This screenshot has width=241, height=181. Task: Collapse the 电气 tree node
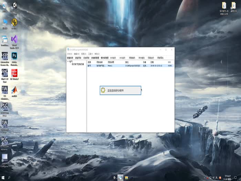point(68,62)
